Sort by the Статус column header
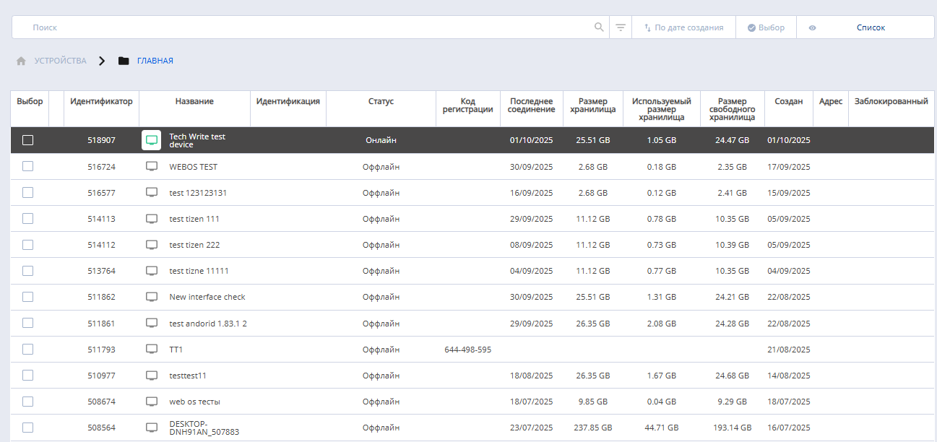 [x=381, y=102]
